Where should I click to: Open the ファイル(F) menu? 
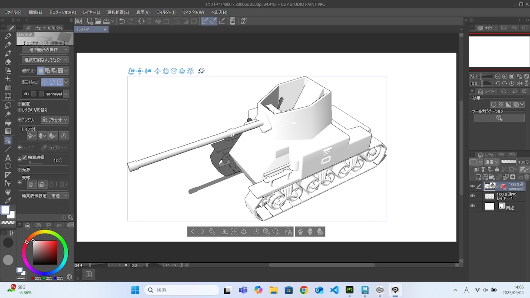[13, 12]
